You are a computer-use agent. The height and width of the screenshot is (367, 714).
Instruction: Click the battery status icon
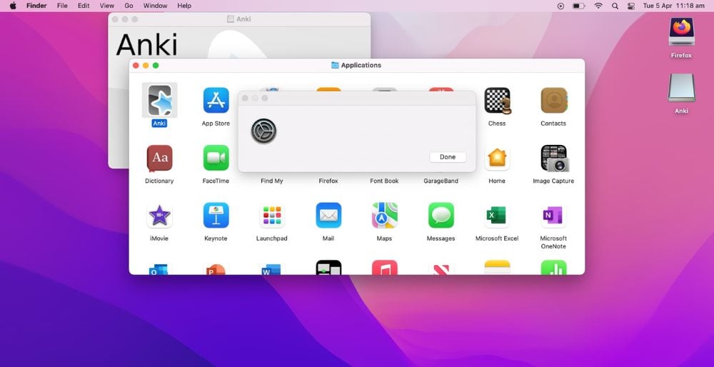(x=579, y=6)
